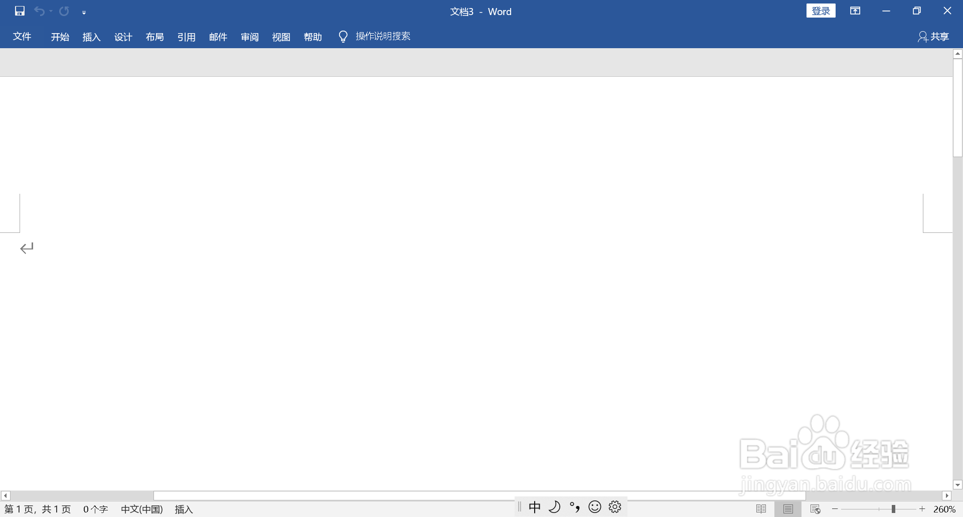Click the 操作说明搜索 search field

pyautogui.click(x=383, y=36)
